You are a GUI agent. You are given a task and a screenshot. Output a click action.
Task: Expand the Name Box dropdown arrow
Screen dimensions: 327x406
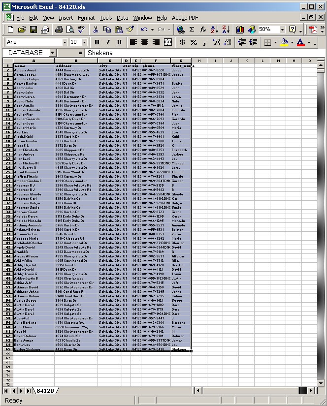pos(52,53)
